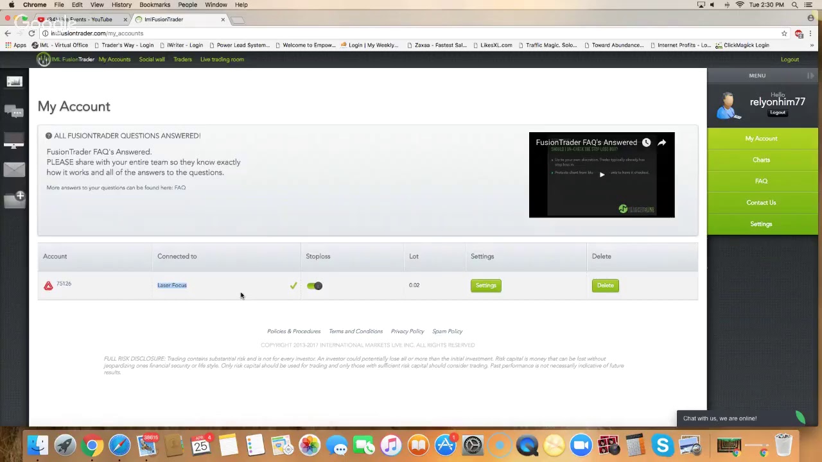
Task: Click the Logout link in the top bar
Action: tap(790, 60)
